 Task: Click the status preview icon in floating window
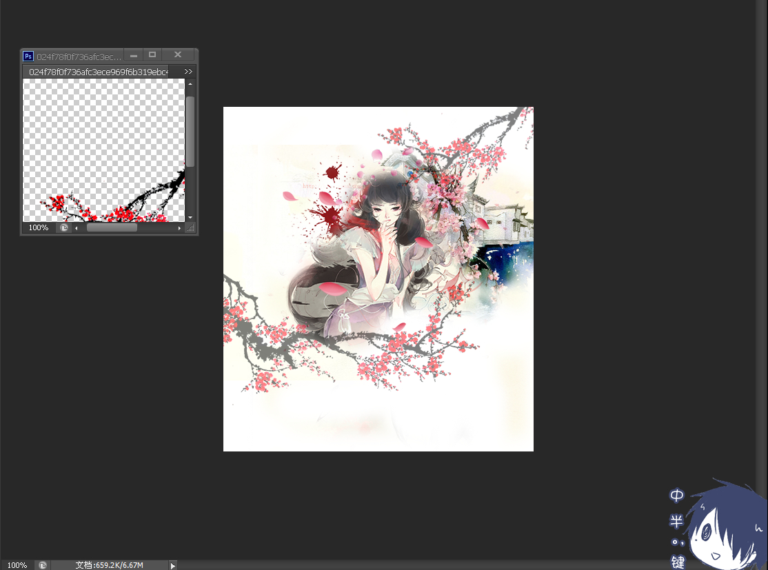[x=64, y=227]
